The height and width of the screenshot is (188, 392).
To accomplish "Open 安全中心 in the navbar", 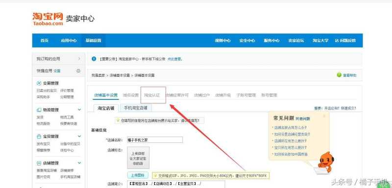I will pos(247,41).
